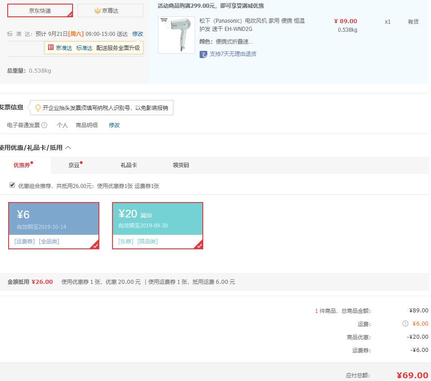This screenshot has width=431, height=381.
Task: Select the 京东快递 delivery option
Action: point(40,10)
